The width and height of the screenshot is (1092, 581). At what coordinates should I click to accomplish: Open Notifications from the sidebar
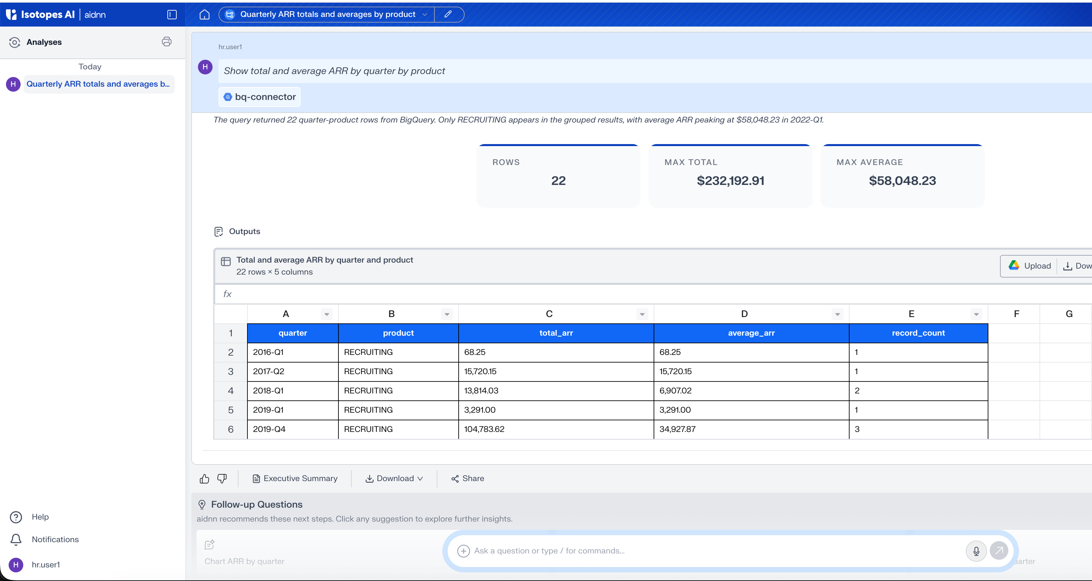click(45, 539)
